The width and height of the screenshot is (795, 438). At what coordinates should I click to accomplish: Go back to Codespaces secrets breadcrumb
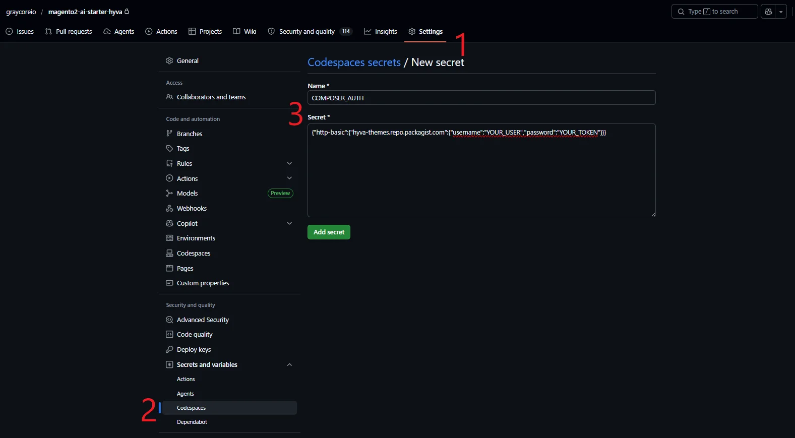pos(354,62)
